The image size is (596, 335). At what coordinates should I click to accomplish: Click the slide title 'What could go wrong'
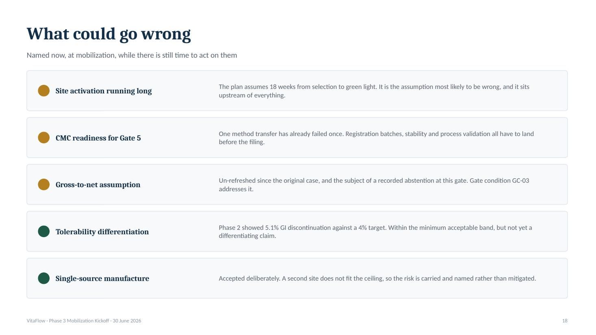click(109, 34)
